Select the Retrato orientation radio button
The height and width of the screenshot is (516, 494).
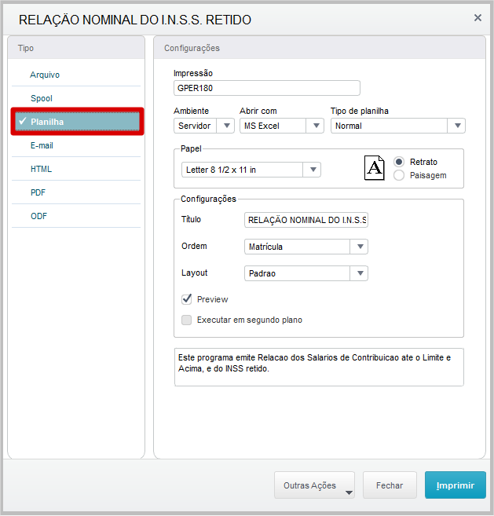coord(399,162)
